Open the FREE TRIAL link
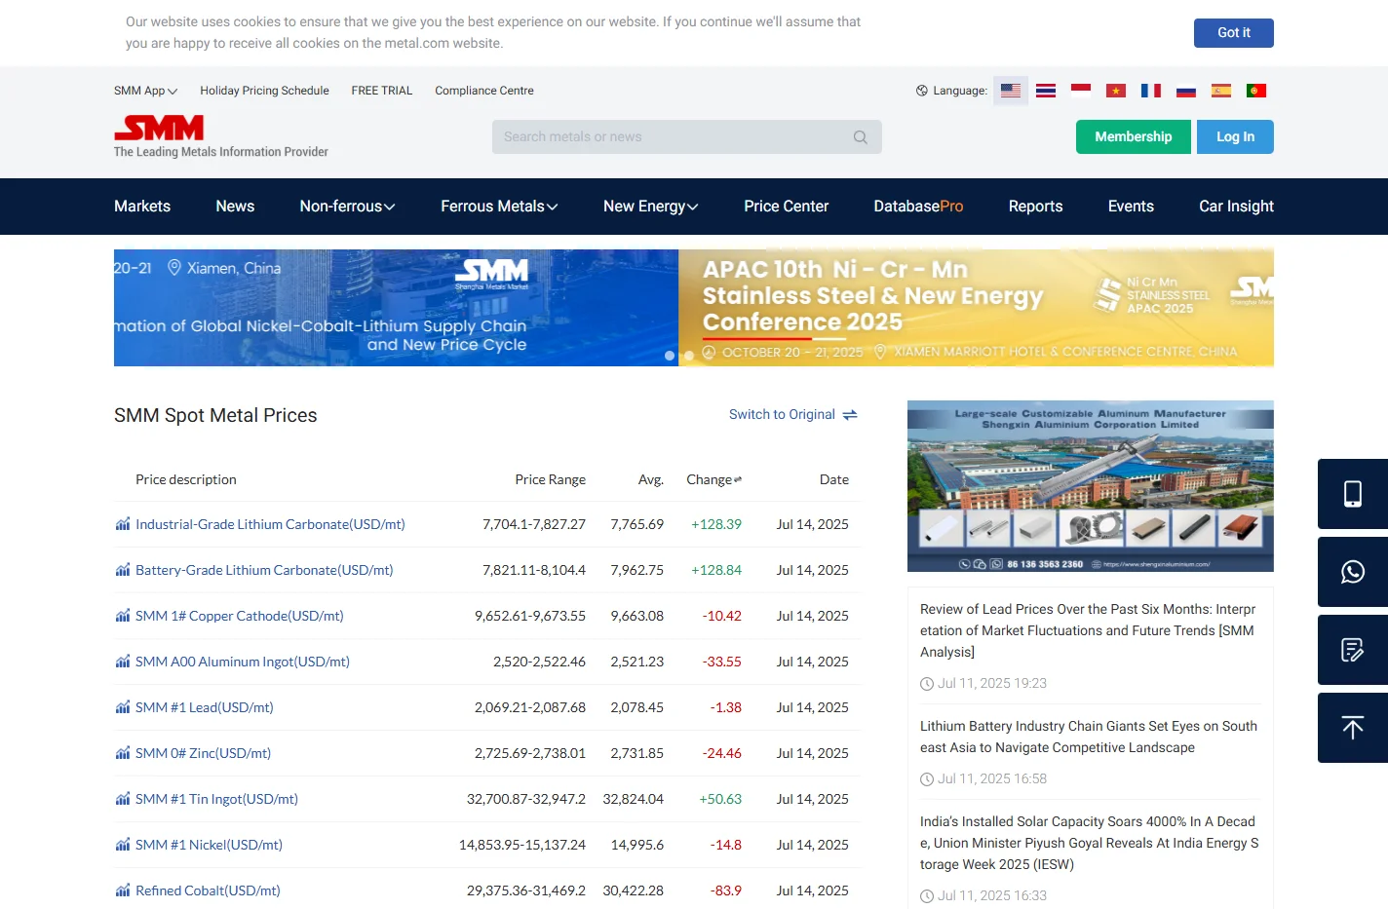Screen dimensions: 1388x909 (x=382, y=91)
